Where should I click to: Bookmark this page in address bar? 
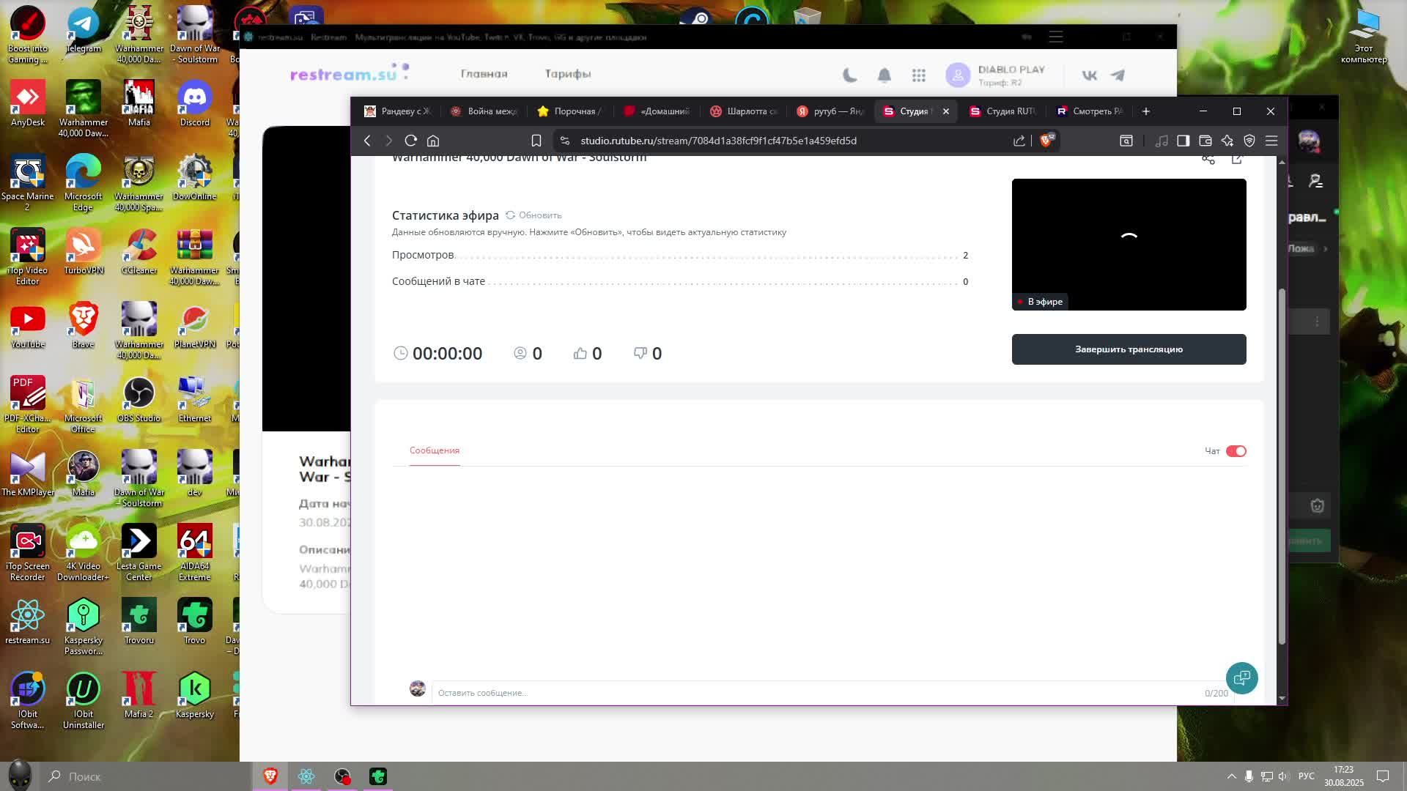[x=536, y=141]
